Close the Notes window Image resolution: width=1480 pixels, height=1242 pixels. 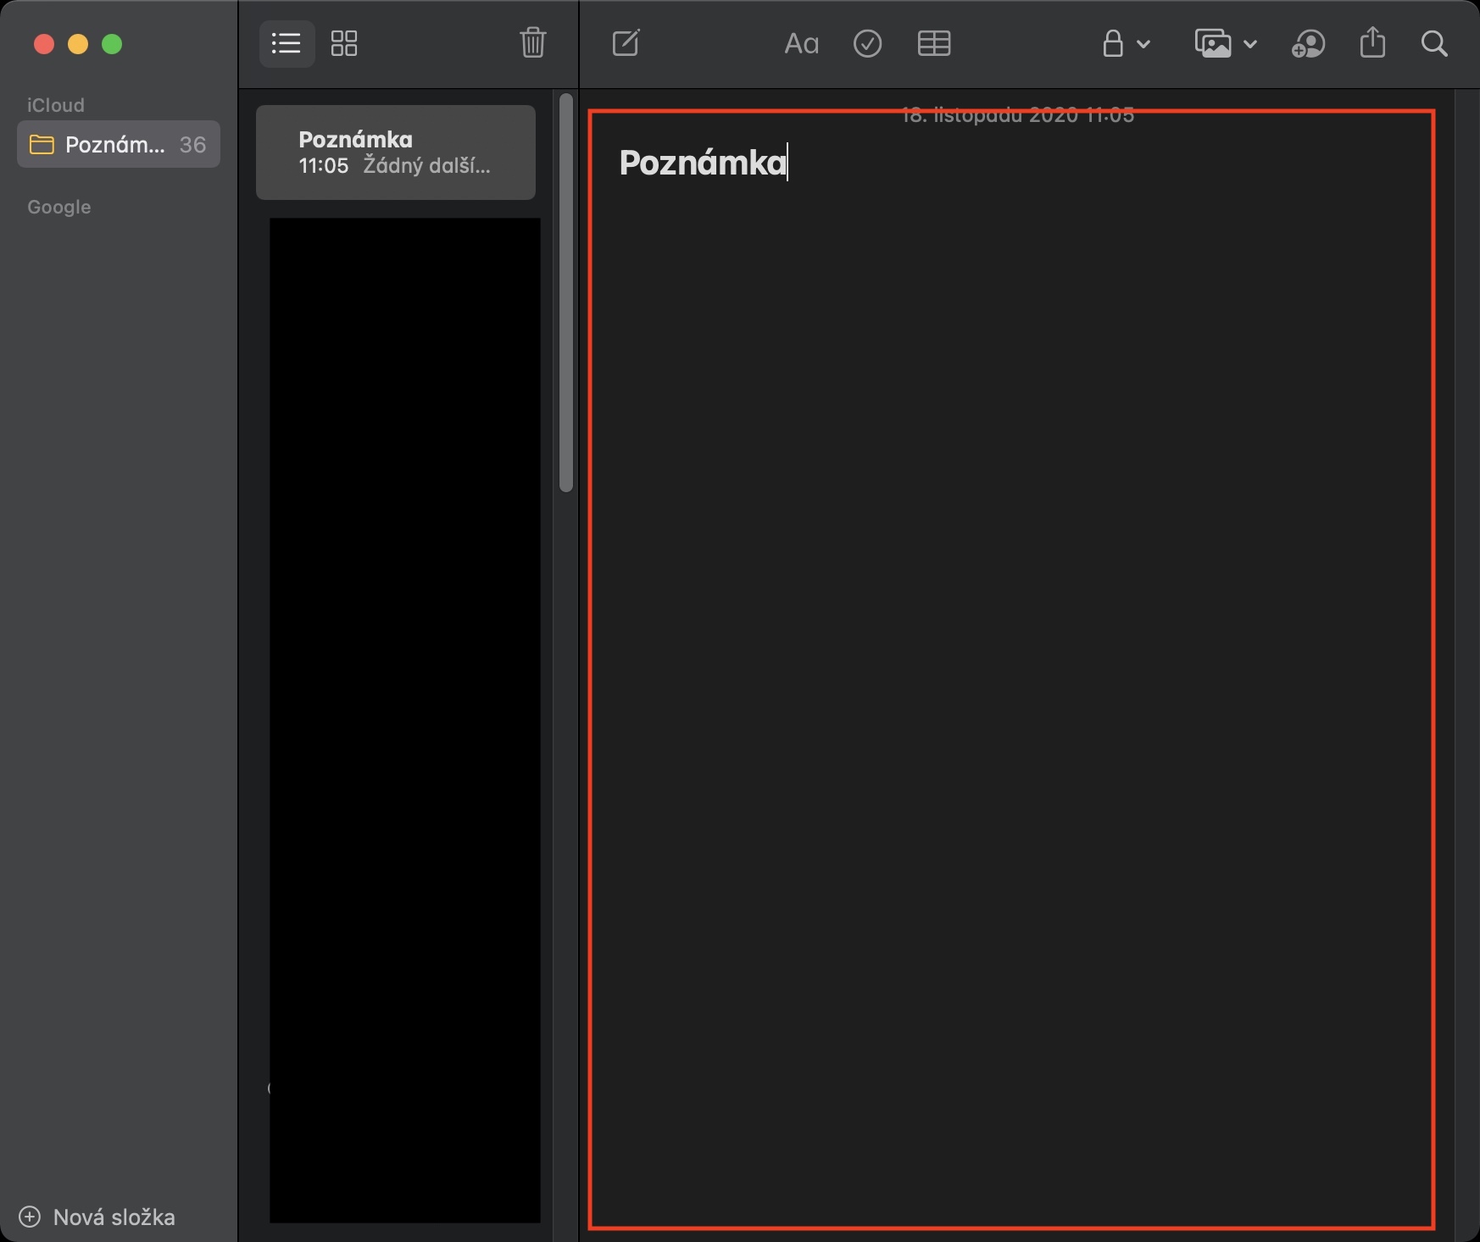click(x=44, y=44)
